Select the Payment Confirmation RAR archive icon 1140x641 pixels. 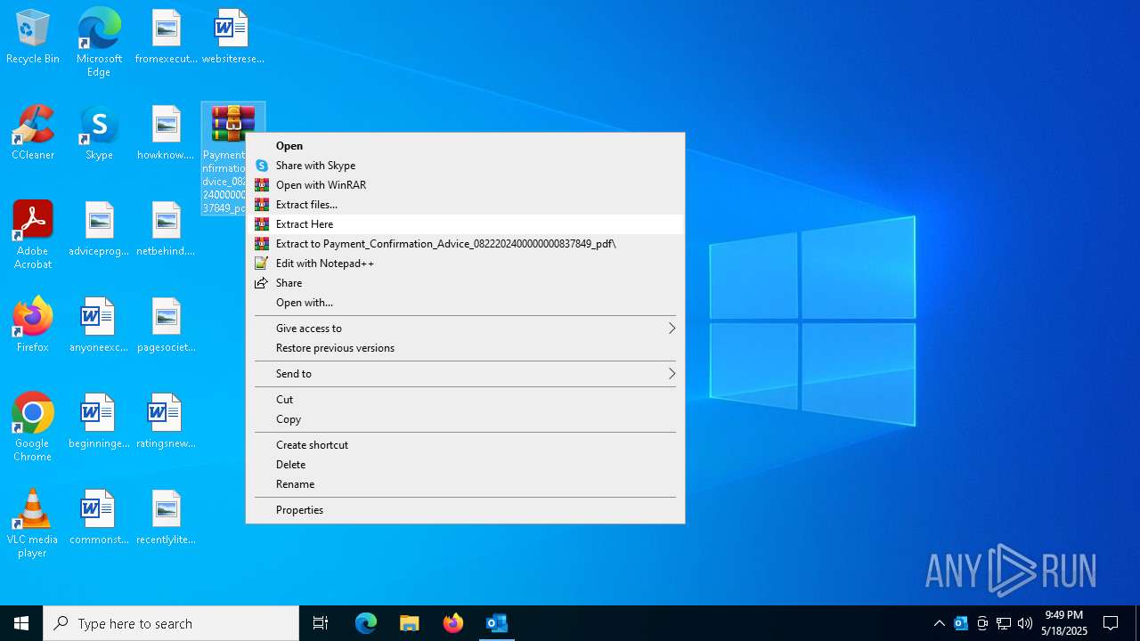[x=232, y=125]
